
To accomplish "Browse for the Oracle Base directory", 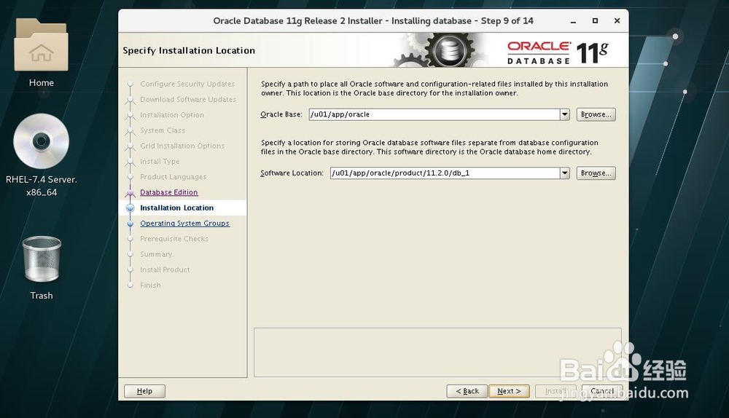I will (x=596, y=114).
